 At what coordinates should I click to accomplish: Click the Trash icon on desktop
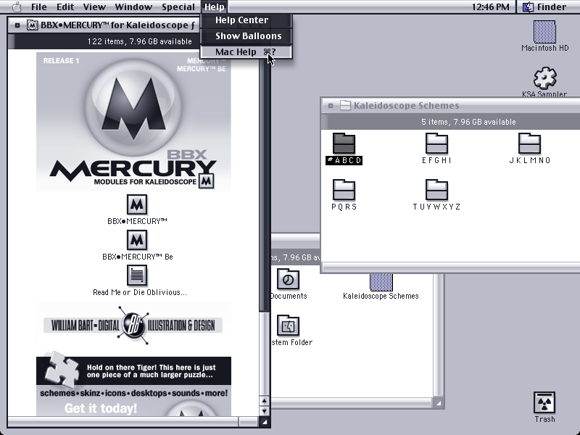coord(544,402)
